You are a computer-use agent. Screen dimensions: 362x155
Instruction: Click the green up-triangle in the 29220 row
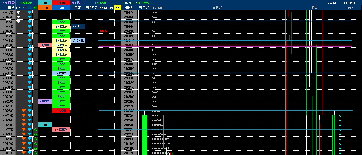point(35,129)
